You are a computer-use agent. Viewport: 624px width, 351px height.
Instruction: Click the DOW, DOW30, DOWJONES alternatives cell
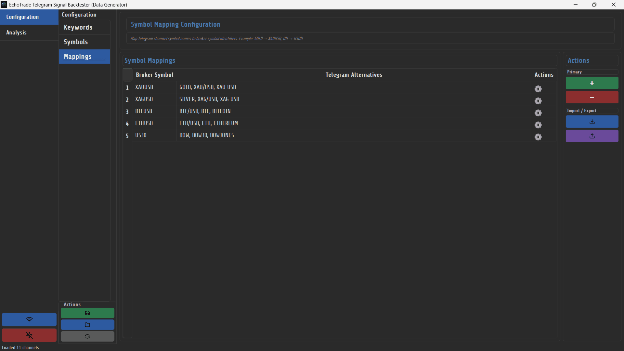(354, 135)
